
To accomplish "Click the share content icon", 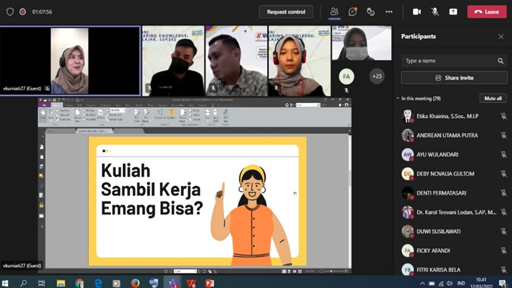I will point(453,11).
